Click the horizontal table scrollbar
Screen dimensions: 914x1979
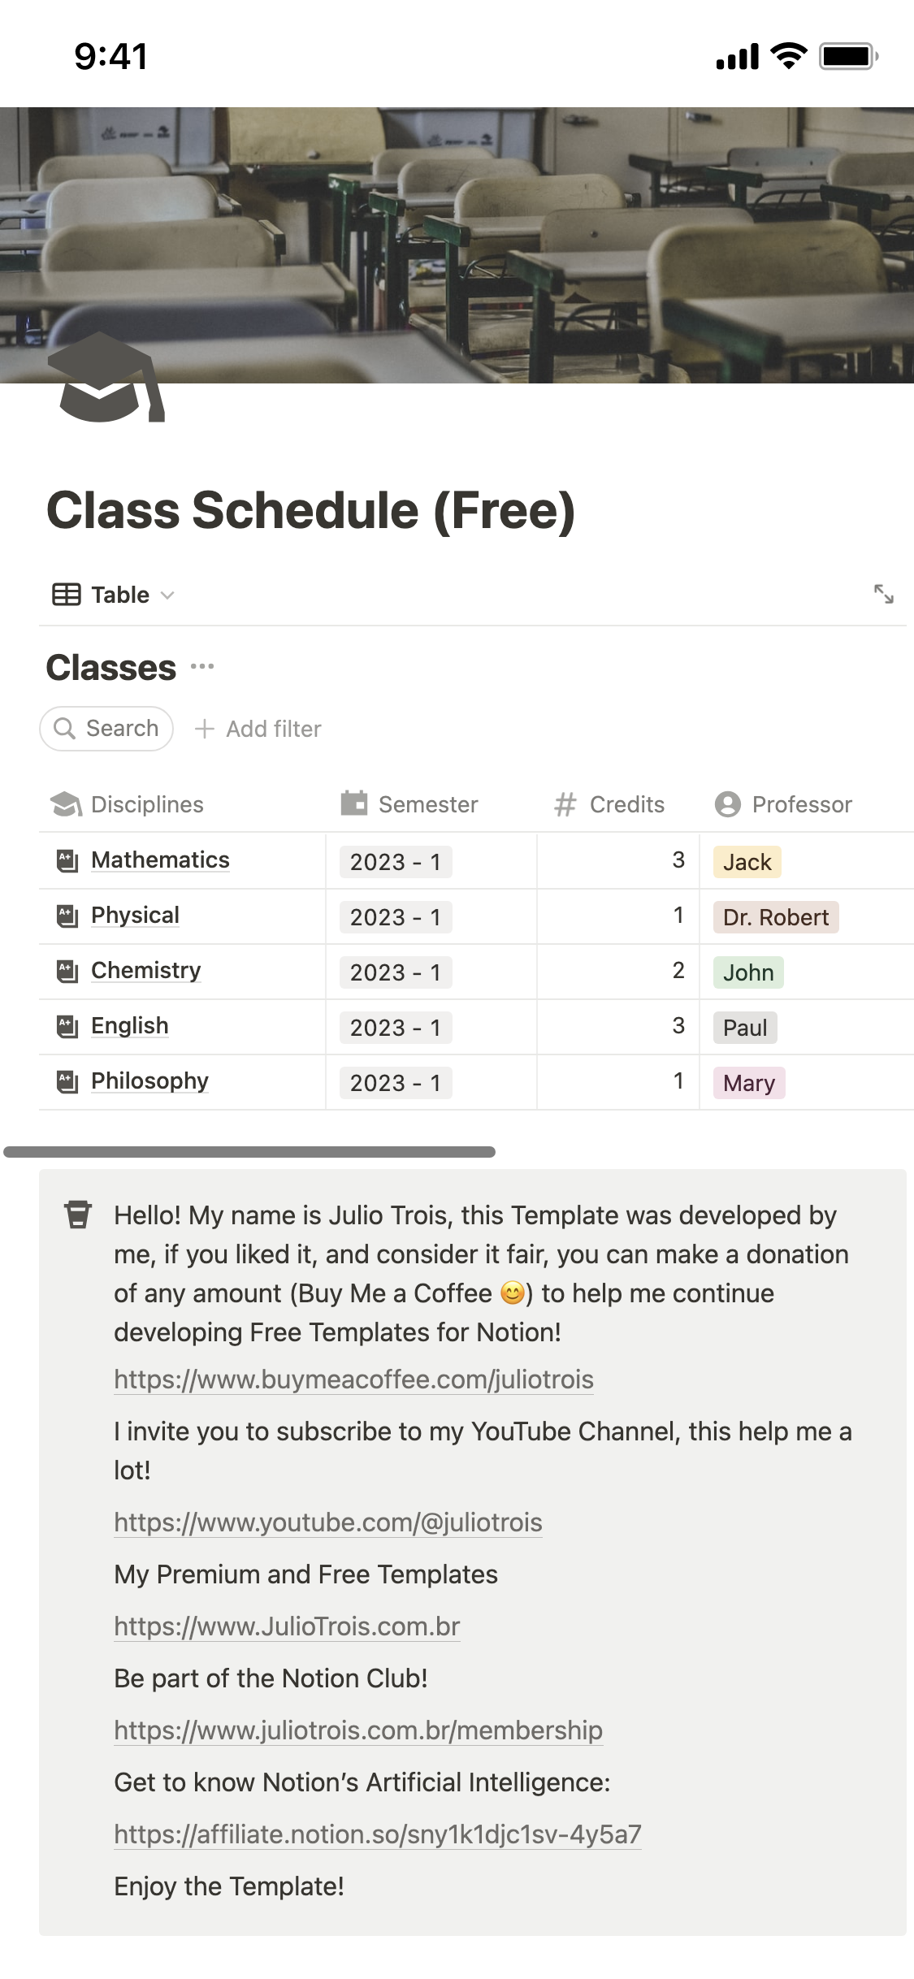pos(249,1152)
